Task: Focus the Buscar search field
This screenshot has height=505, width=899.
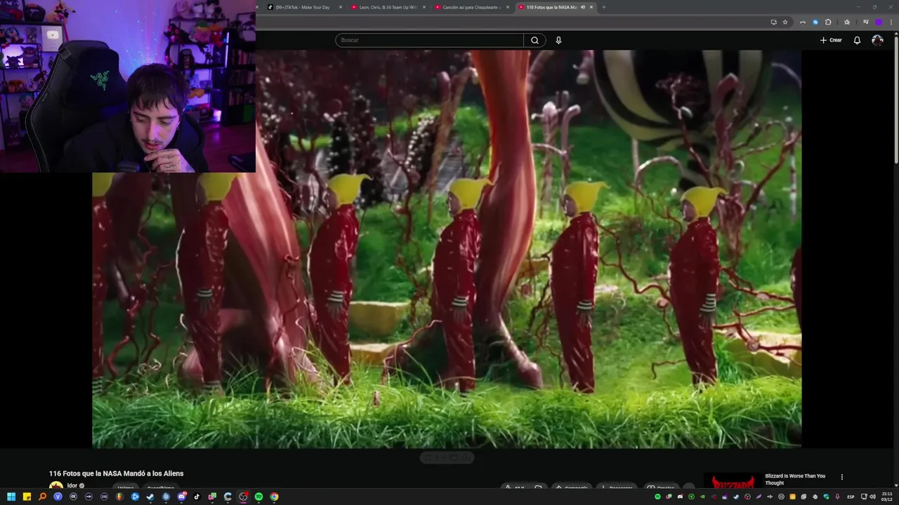Action: click(x=429, y=40)
